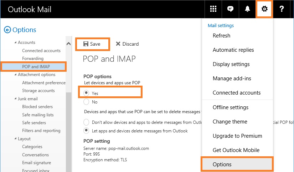Choose Display settings from the menu
This screenshot has width=294, height=172.
[231, 64]
